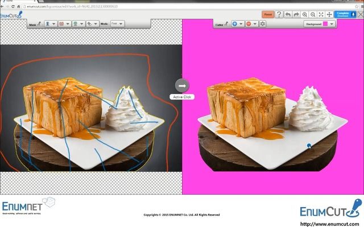Open the mask eraser dropdown arrow
Image resolution: width=364 pixels, height=227 pixels.
click(x=96, y=24)
